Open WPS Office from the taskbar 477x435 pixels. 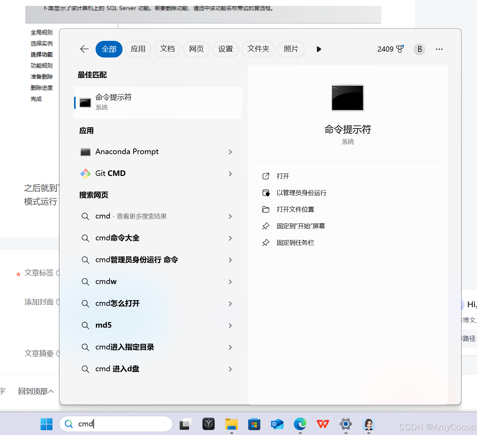click(323, 424)
